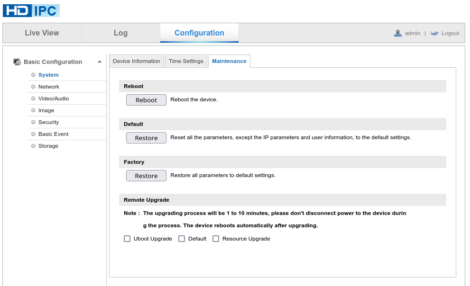This screenshot has height=286, width=470.
Task: Click the bullet icon beside System
Action: [33, 75]
